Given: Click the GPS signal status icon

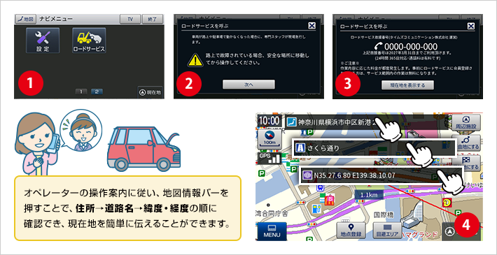Looking at the screenshot, I should [x=268, y=159].
